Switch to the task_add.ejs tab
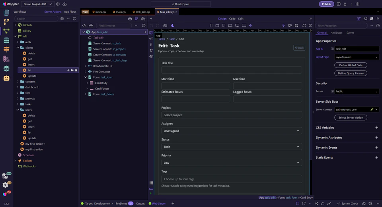This screenshot has height=207, width=382. [141, 11]
